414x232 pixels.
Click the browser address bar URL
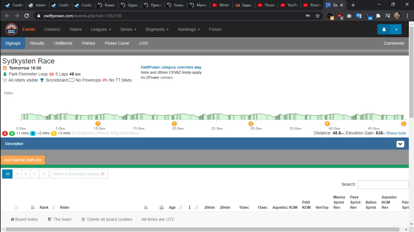[x=82, y=15]
